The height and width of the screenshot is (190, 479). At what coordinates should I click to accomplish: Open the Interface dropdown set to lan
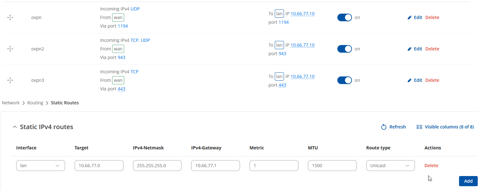tap(40, 166)
